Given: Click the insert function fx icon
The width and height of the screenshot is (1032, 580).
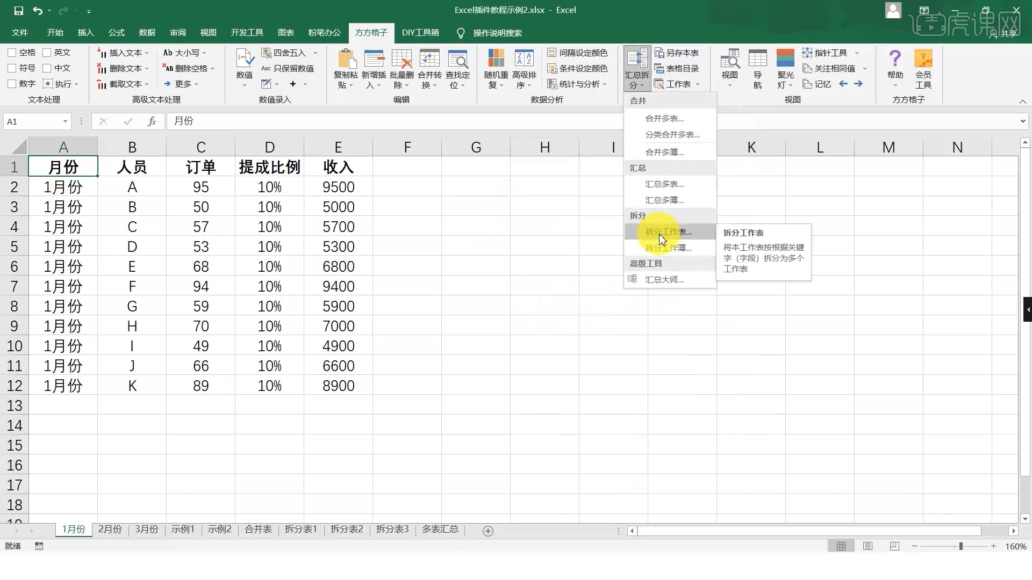Looking at the screenshot, I should (152, 121).
